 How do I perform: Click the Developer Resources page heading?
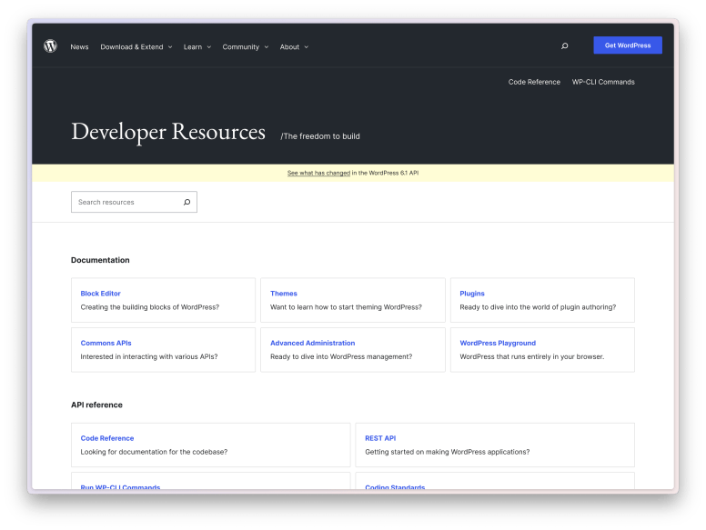[168, 132]
